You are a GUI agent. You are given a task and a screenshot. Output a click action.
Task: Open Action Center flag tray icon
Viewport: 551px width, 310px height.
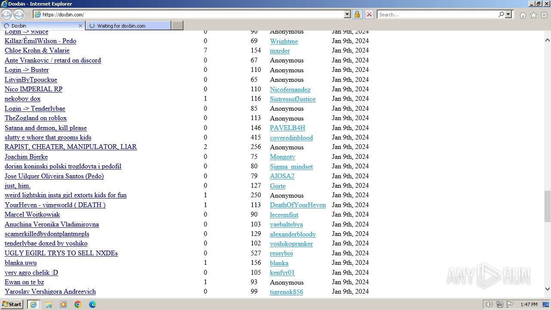(x=510, y=304)
